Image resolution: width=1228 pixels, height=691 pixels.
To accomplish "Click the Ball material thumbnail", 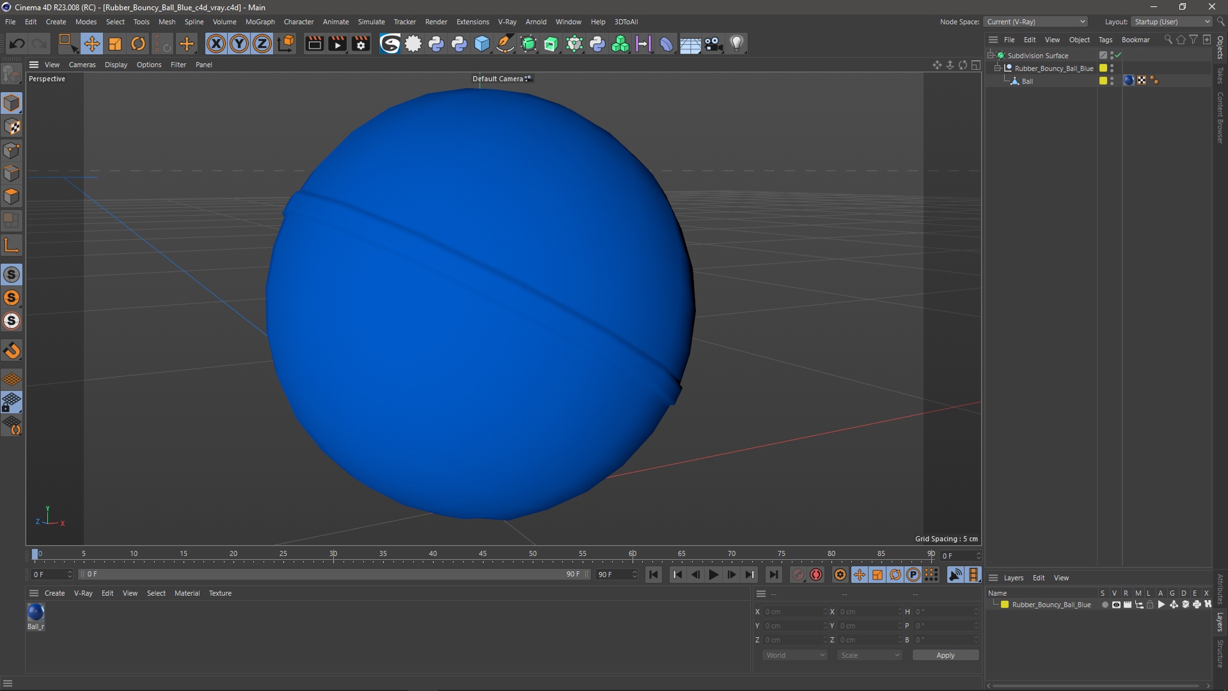I will tap(35, 611).
